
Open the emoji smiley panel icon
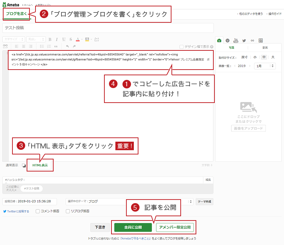click(x=228, y=40)
